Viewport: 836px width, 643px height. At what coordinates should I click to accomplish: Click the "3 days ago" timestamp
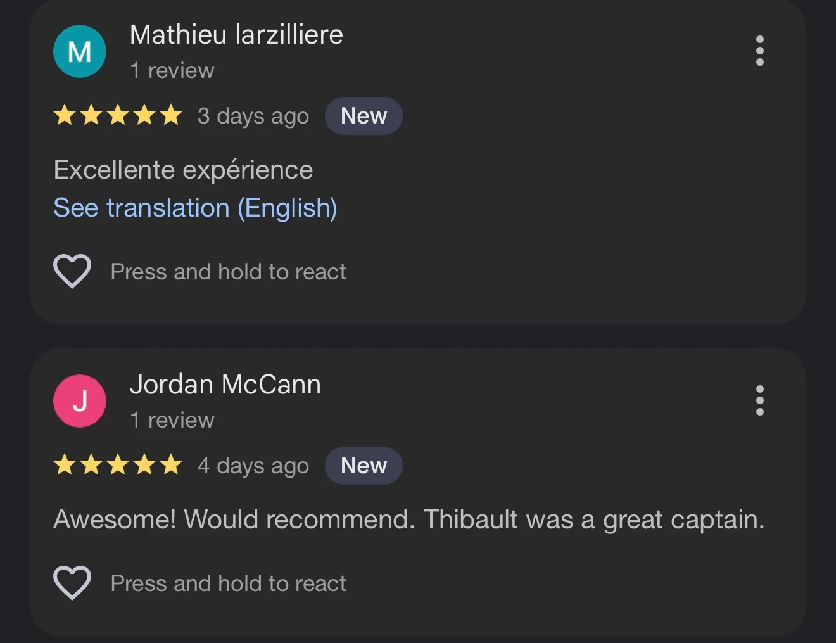253,116
